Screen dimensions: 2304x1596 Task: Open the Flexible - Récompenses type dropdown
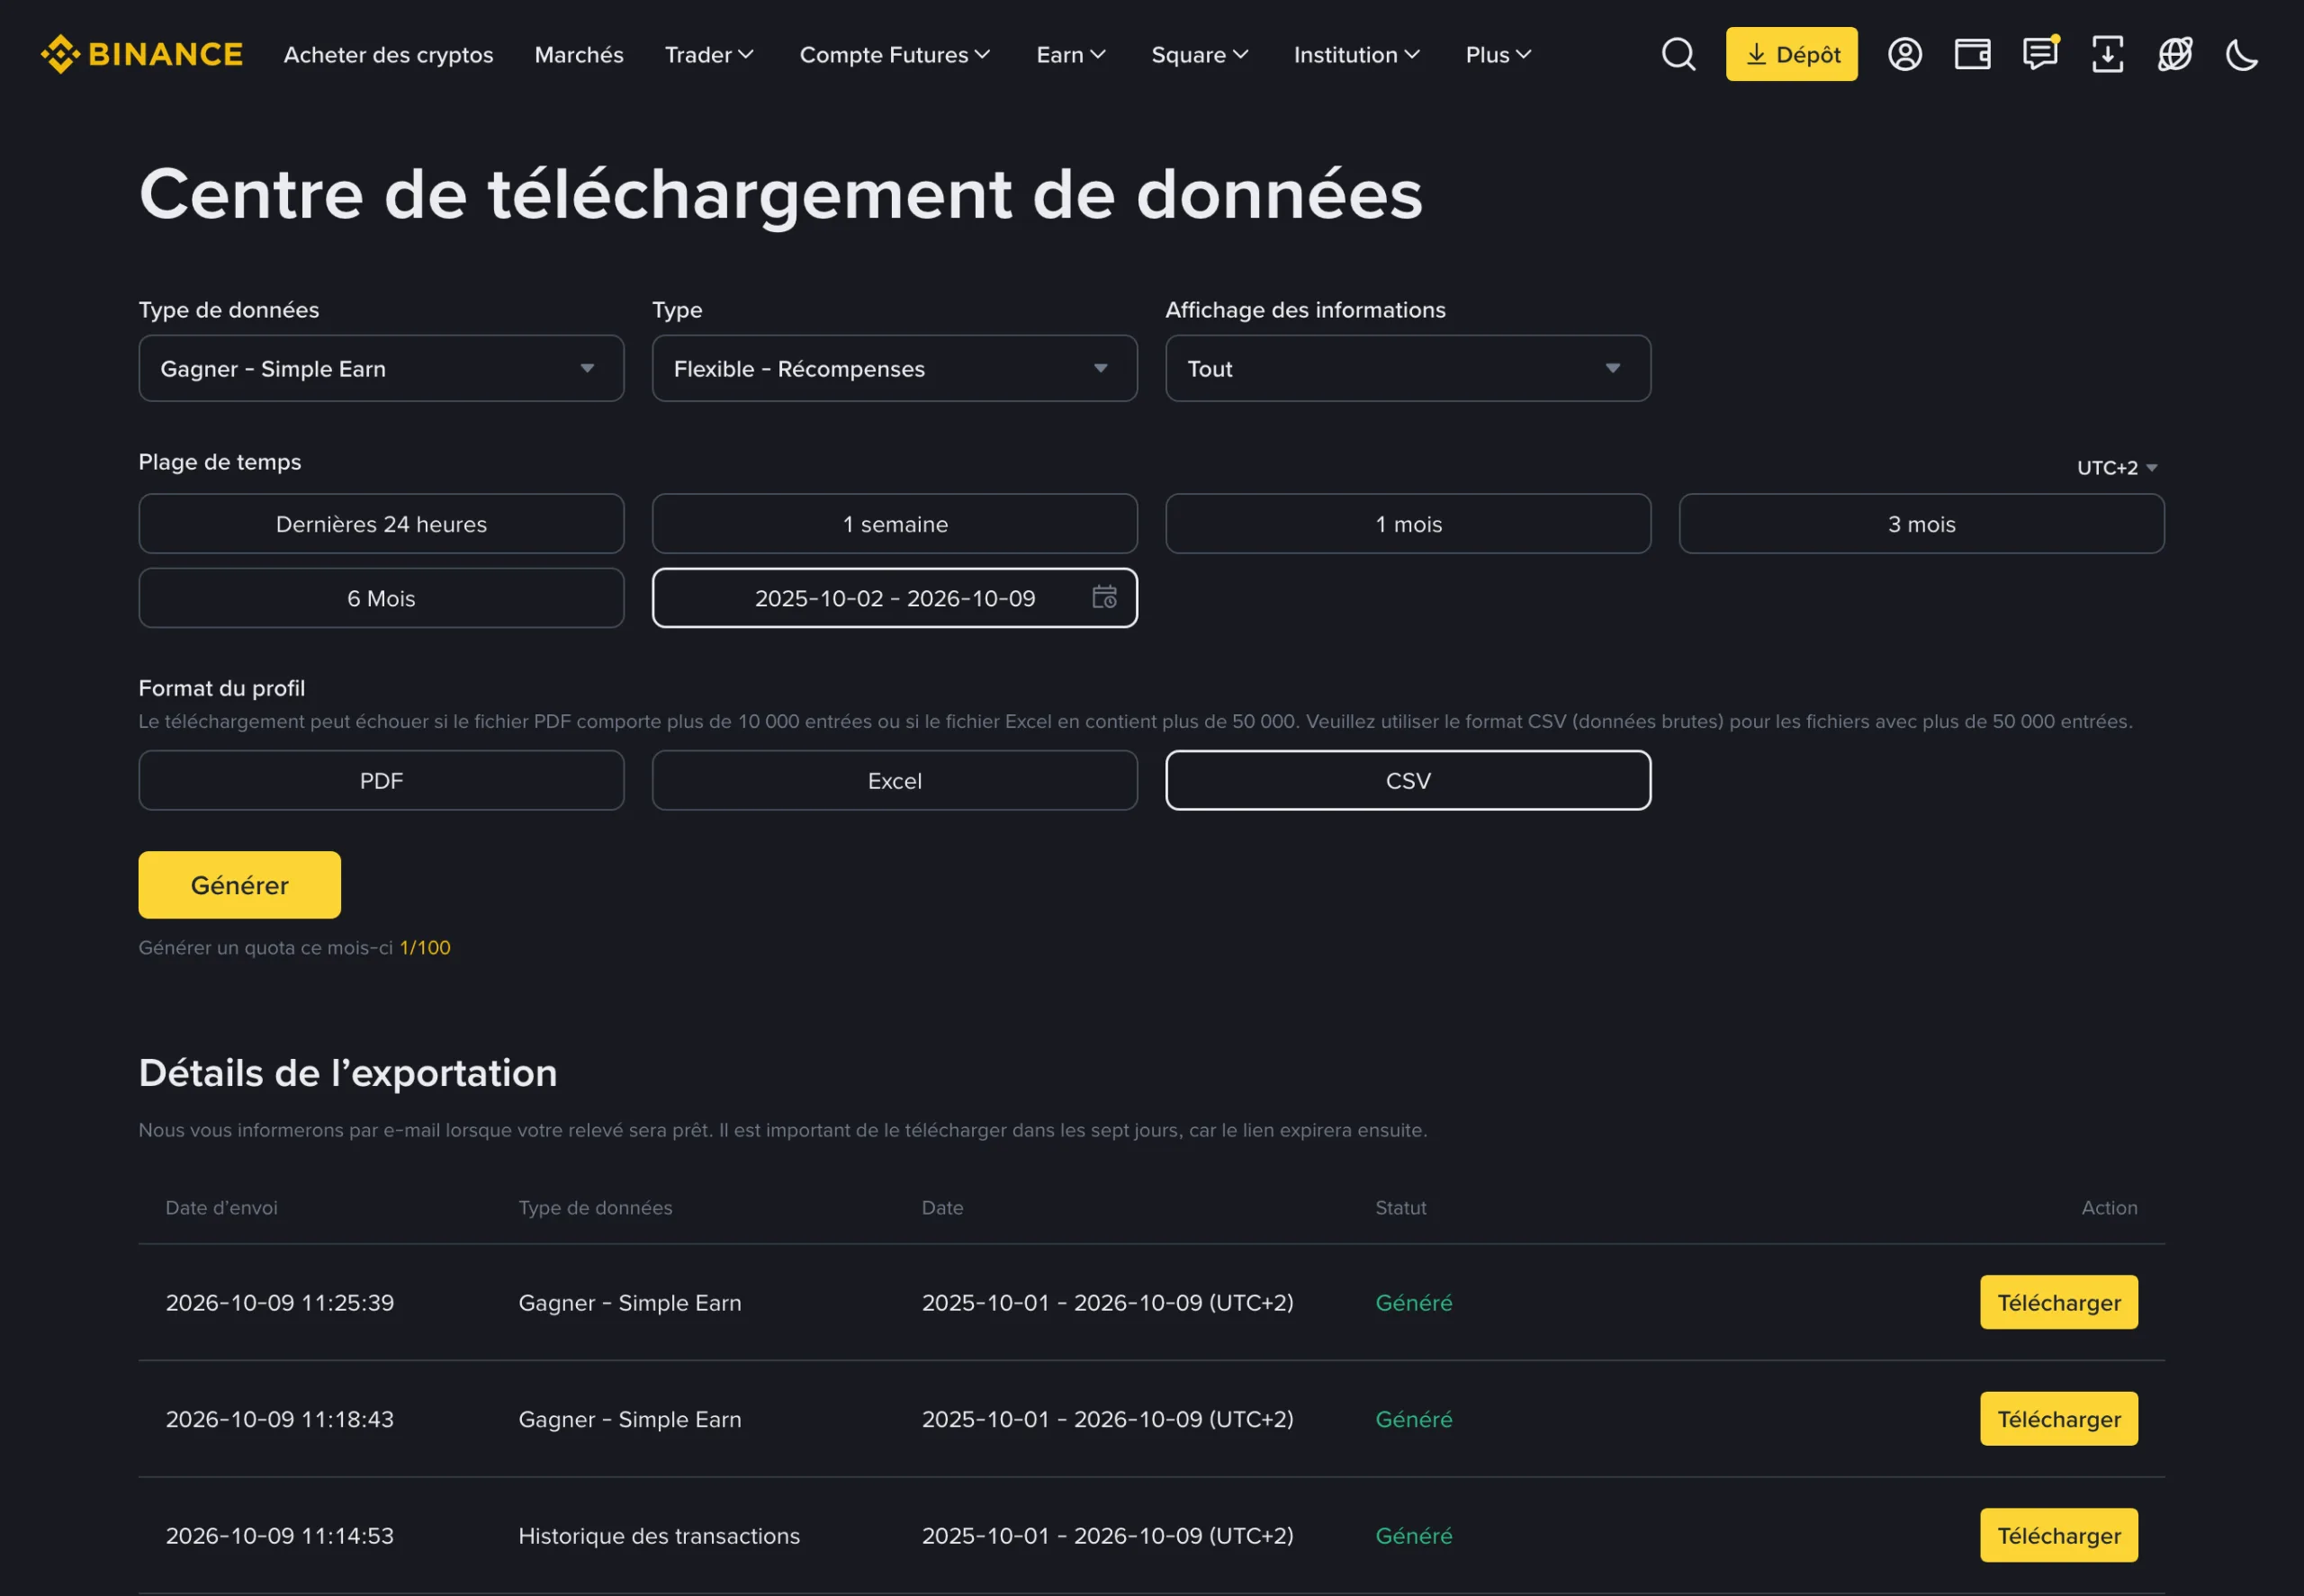[x=895, y=368]
